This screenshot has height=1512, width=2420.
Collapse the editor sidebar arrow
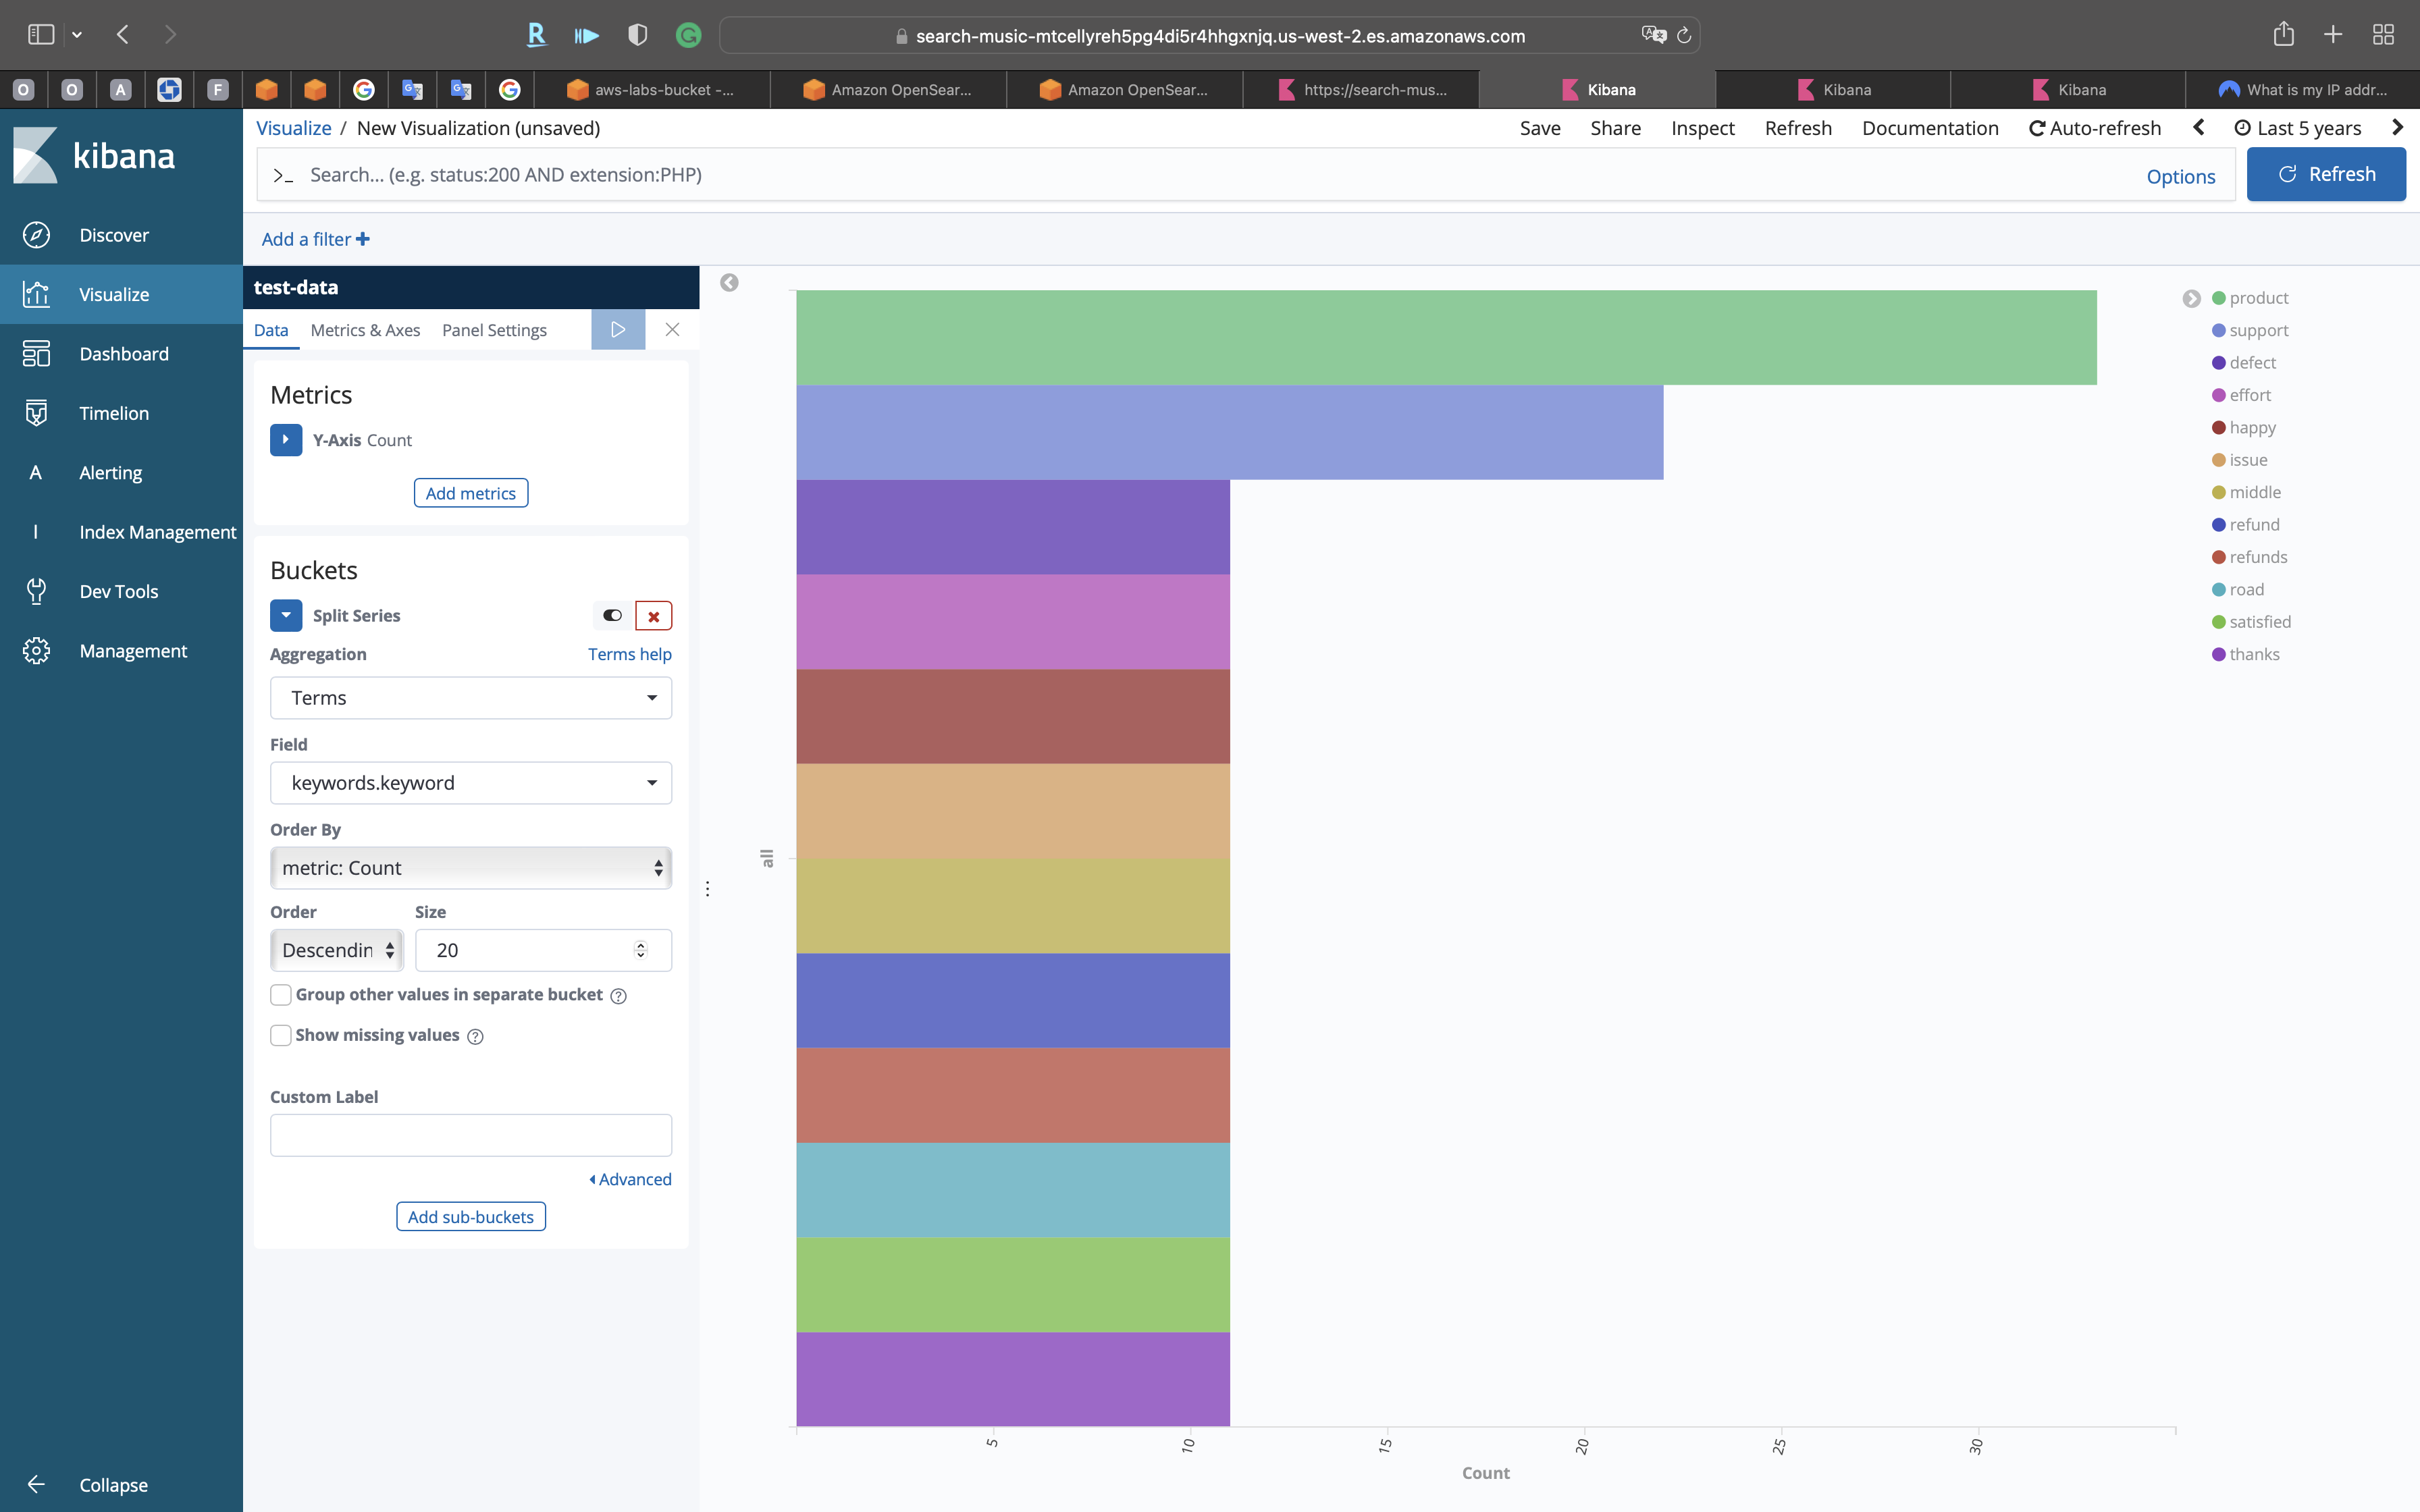point(729,283)
